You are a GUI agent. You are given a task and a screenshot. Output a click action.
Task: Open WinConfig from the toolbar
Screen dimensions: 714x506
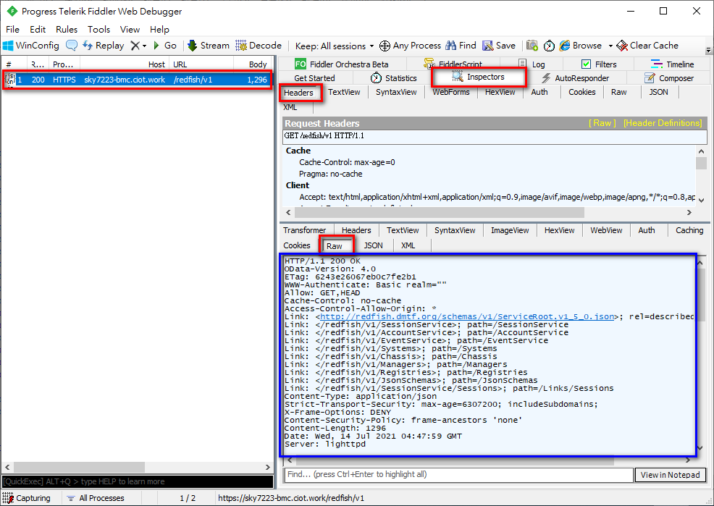(31, 46)
